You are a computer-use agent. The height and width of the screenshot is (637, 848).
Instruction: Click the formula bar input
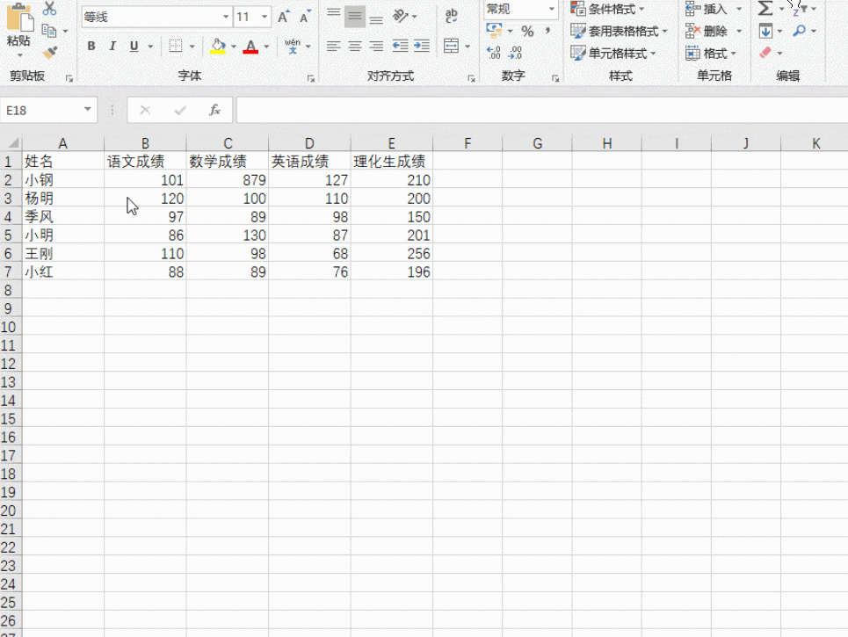(x=542, y=110)
